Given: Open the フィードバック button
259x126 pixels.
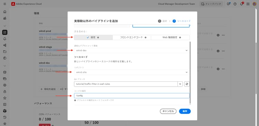Looking at the screenshot, I should [211, 4].
